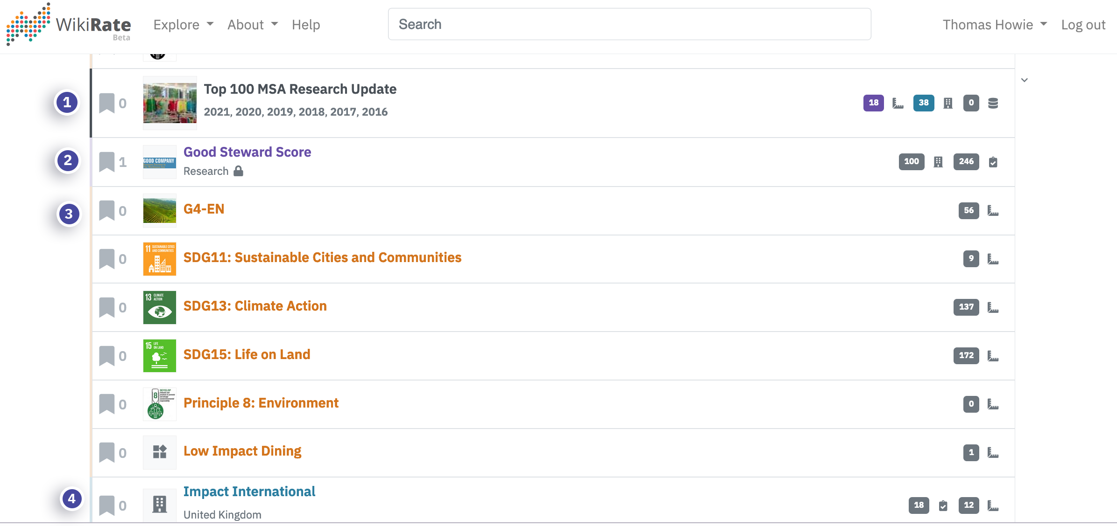Click the metric icon in the Principle 8 row
Image resolution: width=1117 pixels, height=526 pixels.
(x=993, y=405)
